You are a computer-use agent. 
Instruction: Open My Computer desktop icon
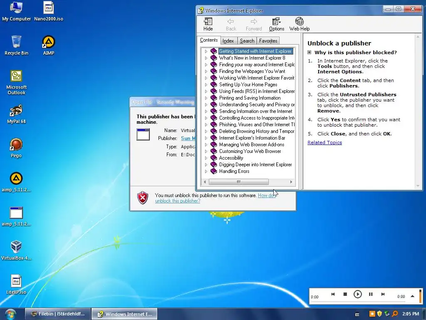(16, 11)
